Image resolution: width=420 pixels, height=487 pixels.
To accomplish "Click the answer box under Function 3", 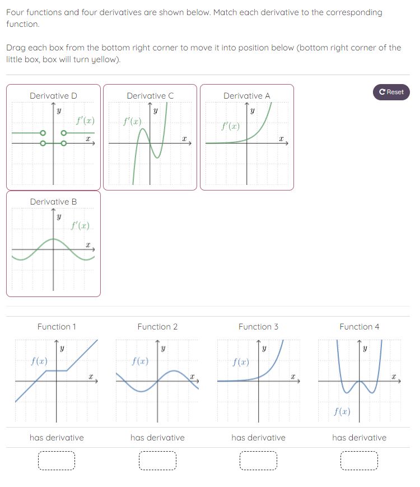I will point(258,460).
